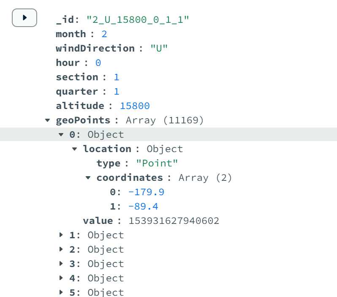Collapse the geoPoints array
This screenshot has height=297, width=337.
tap(48, 120)
